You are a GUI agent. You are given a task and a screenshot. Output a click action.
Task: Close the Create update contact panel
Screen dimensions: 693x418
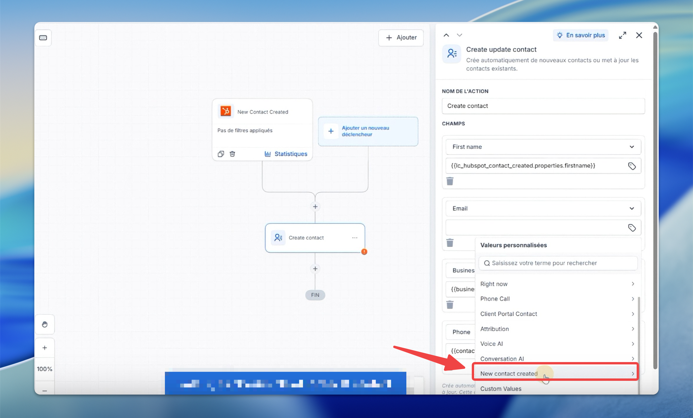639,35
